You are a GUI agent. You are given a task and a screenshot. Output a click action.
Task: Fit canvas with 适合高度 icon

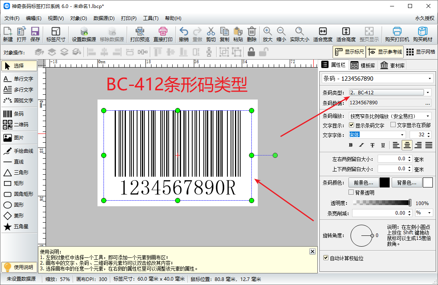pos(346,34)
